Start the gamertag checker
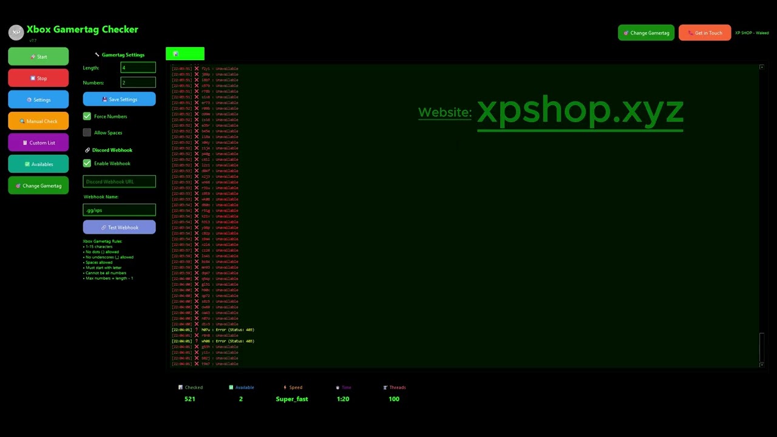 pos(38,56)
